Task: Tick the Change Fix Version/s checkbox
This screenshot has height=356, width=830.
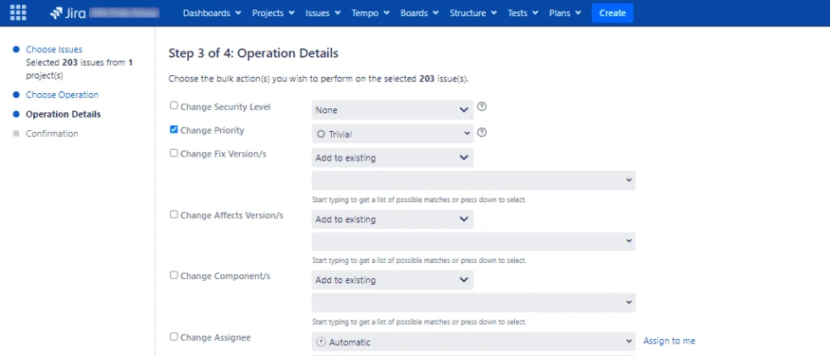Action: (x=174, y=153)
